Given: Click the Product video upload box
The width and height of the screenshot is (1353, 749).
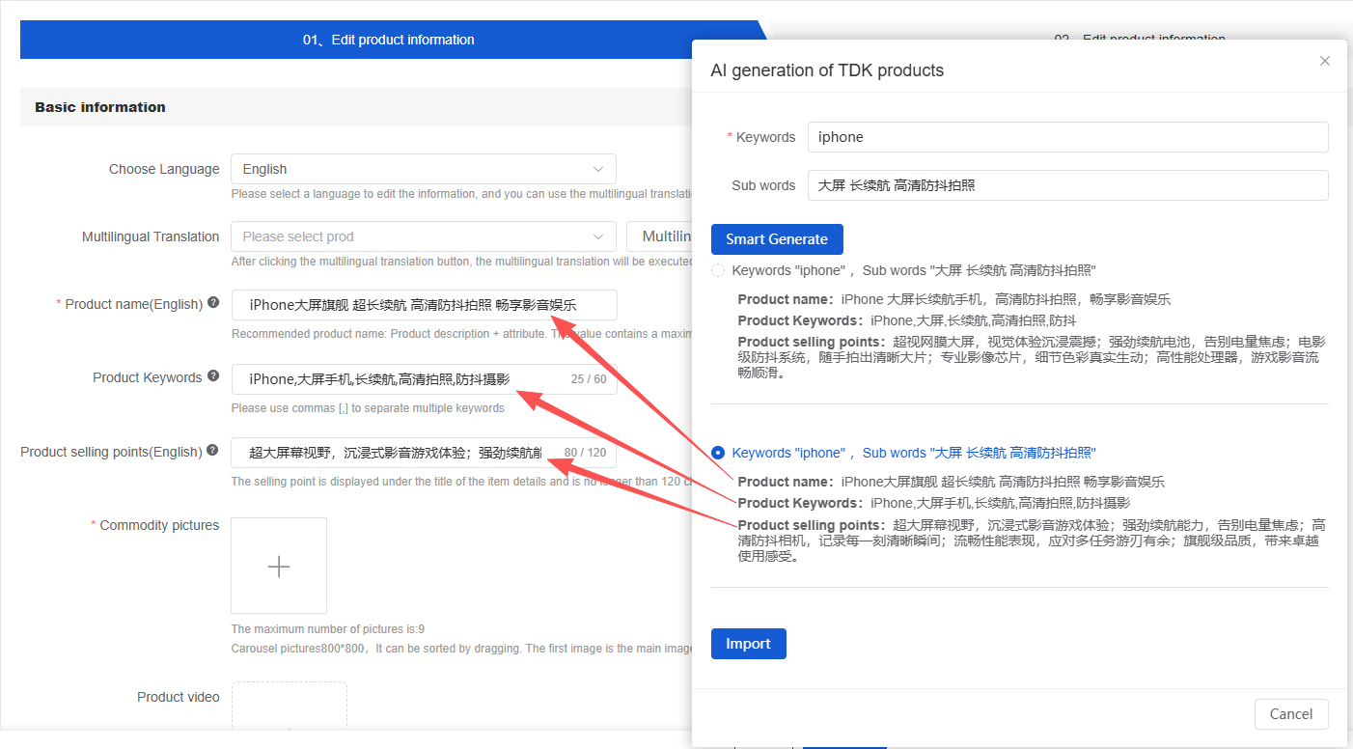Looking at the screenshot, I should (x=289, y=706).
